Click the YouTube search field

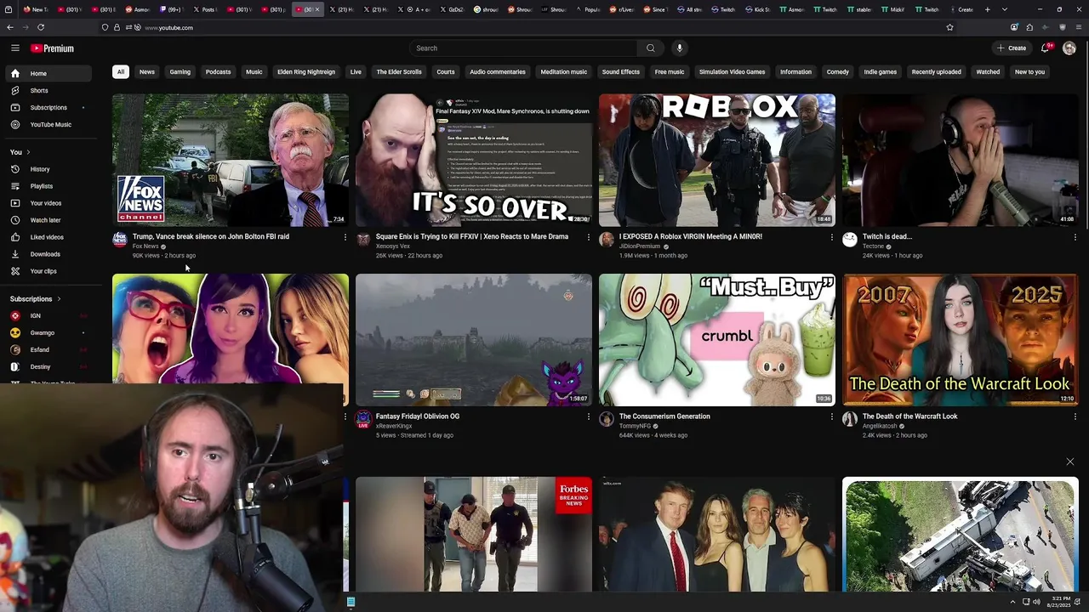point(523,48)
